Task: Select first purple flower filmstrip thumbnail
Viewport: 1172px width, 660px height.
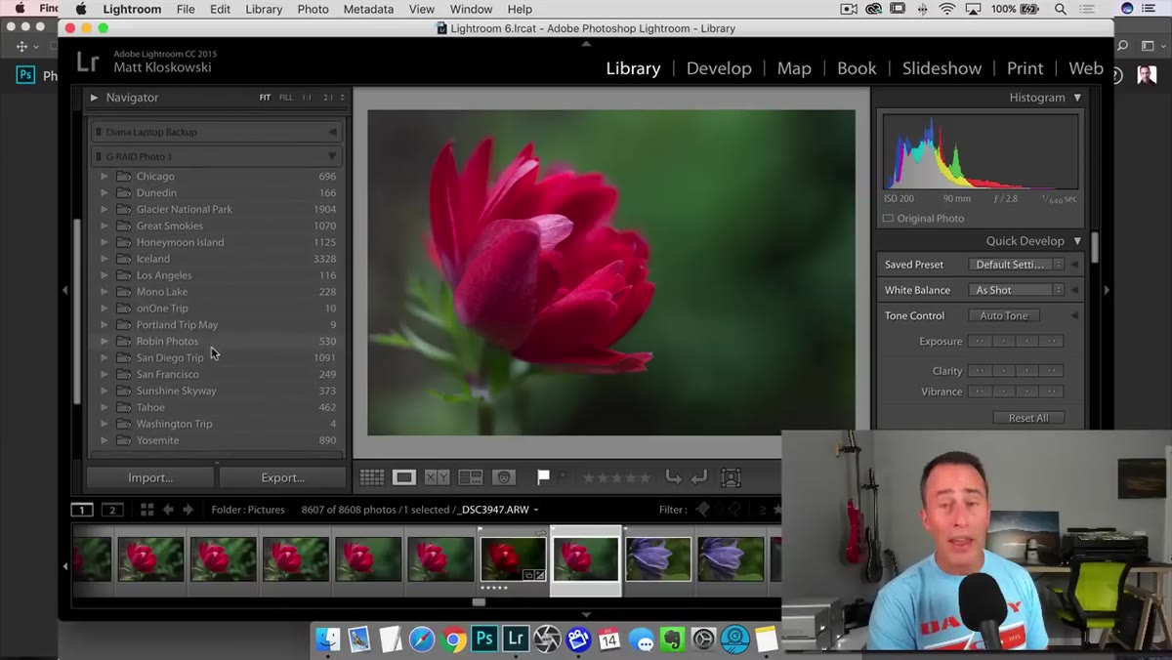Action: [x=657, y=559]
